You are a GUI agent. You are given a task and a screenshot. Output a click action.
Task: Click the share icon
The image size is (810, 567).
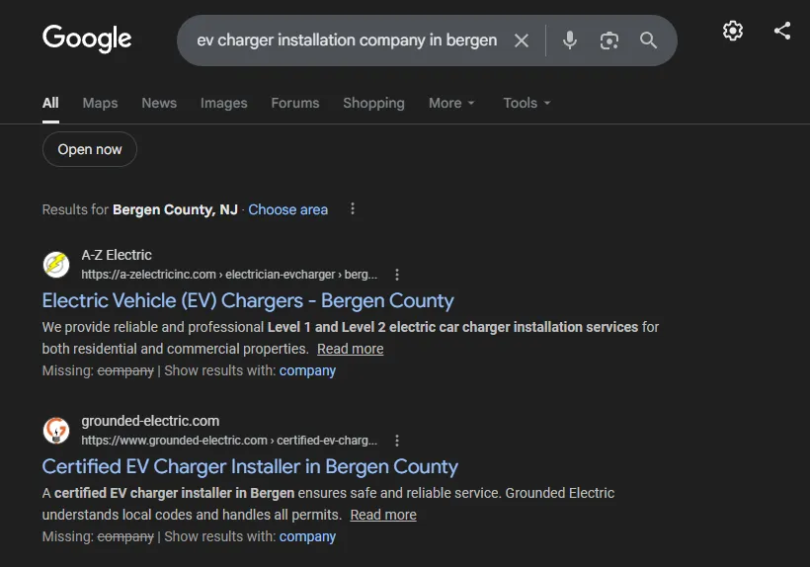coord(782,31)
